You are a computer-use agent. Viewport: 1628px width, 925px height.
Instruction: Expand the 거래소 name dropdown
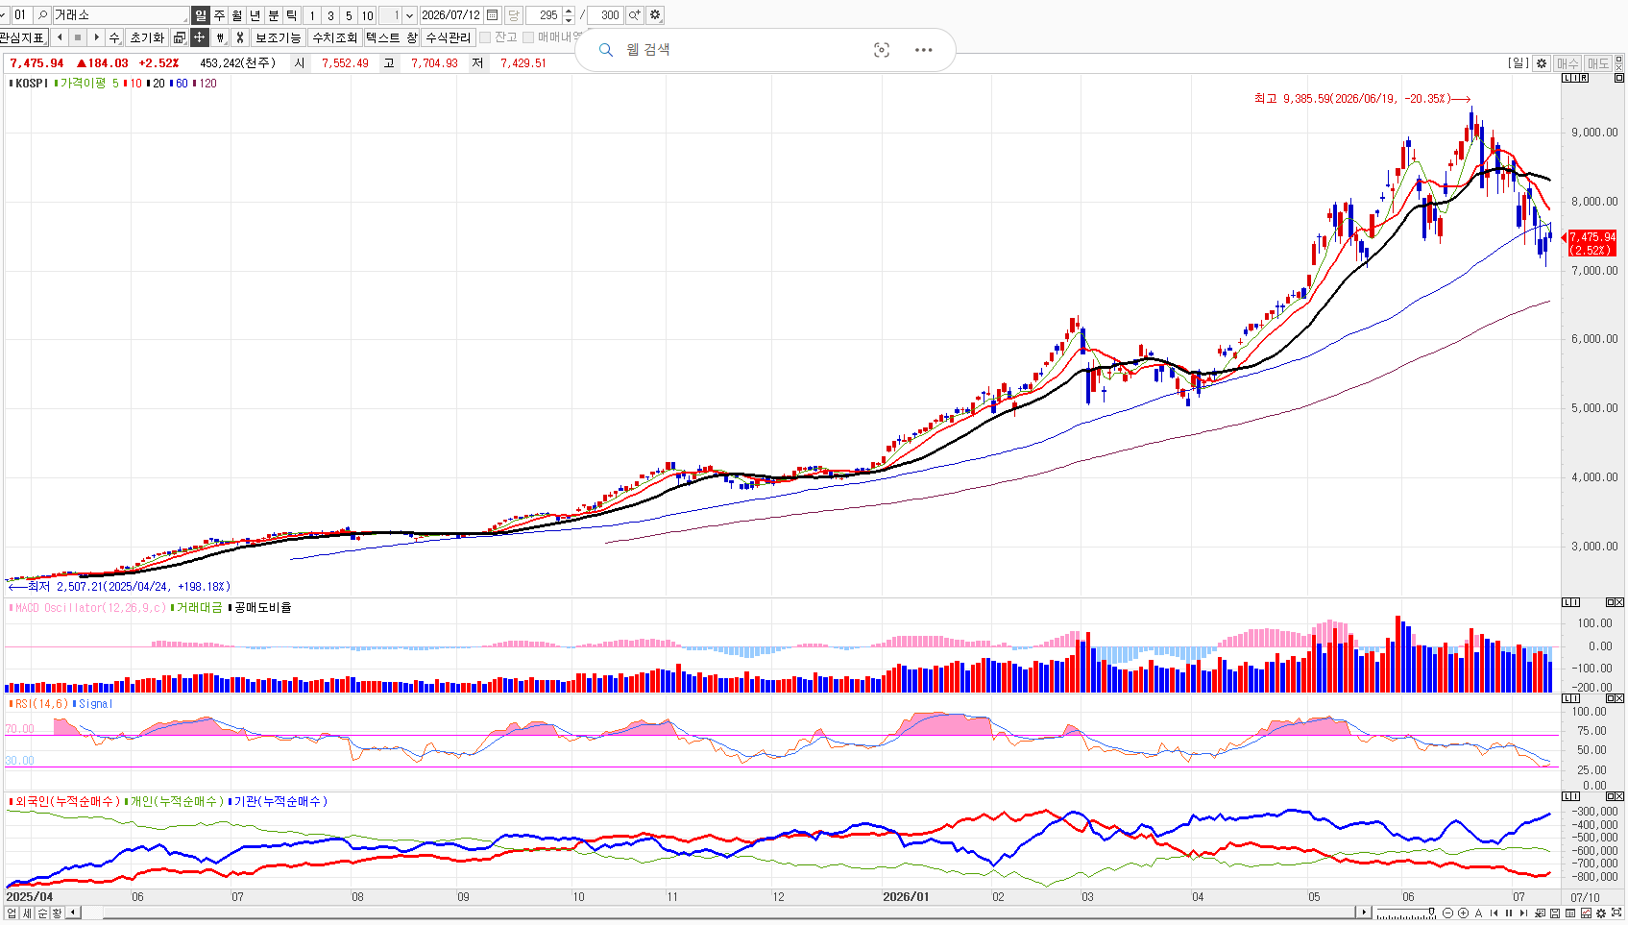pyautogui.click(x=184, y=17)
